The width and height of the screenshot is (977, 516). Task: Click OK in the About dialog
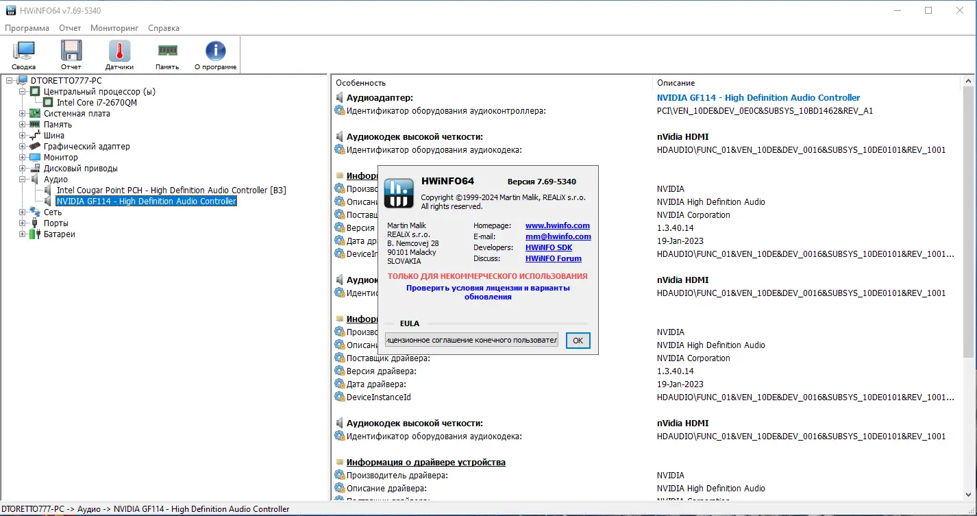tap(578, 341)
